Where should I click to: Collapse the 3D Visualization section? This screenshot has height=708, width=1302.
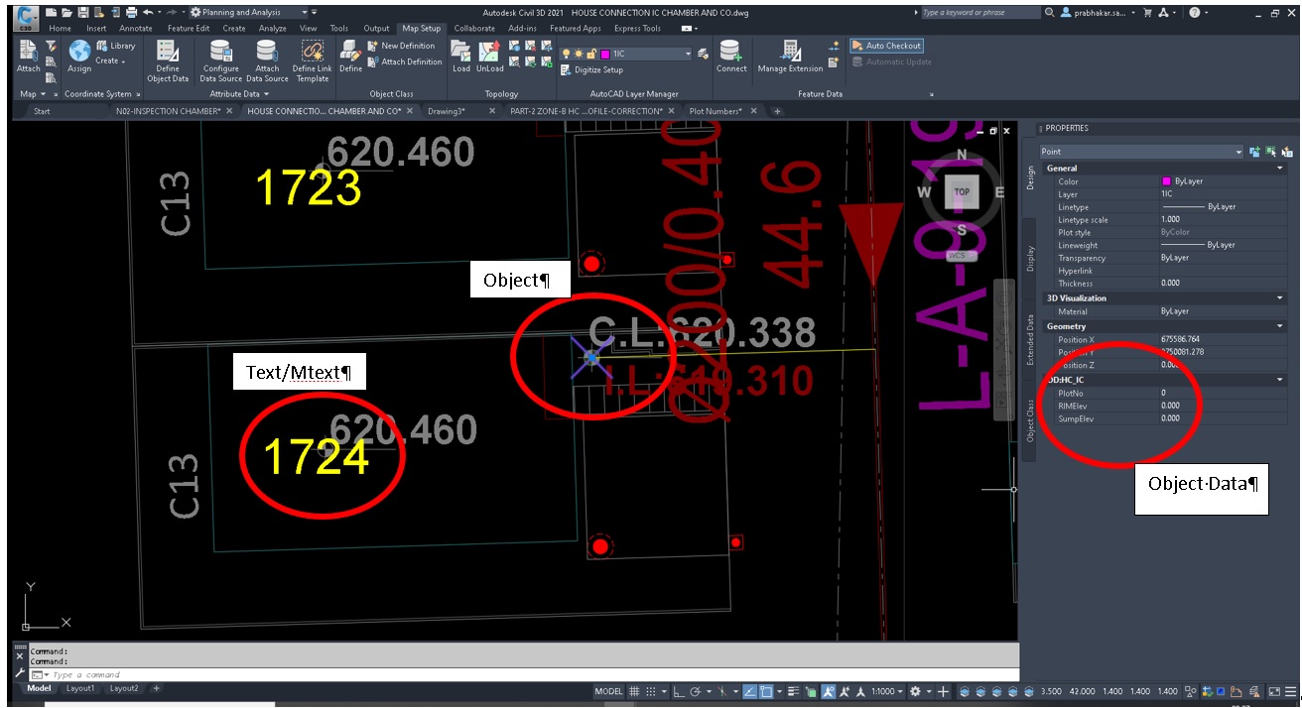pyautogui.click(x=1280, y=297)
